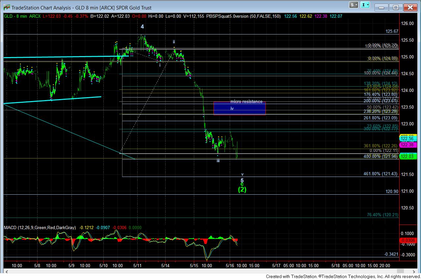Select the 'ii' wave label

(x=174, y=42)
